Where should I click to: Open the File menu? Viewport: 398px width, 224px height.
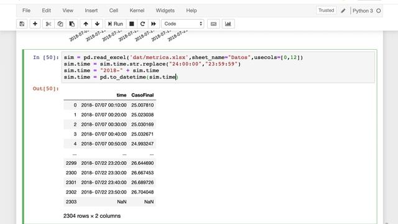click(26, 11)
